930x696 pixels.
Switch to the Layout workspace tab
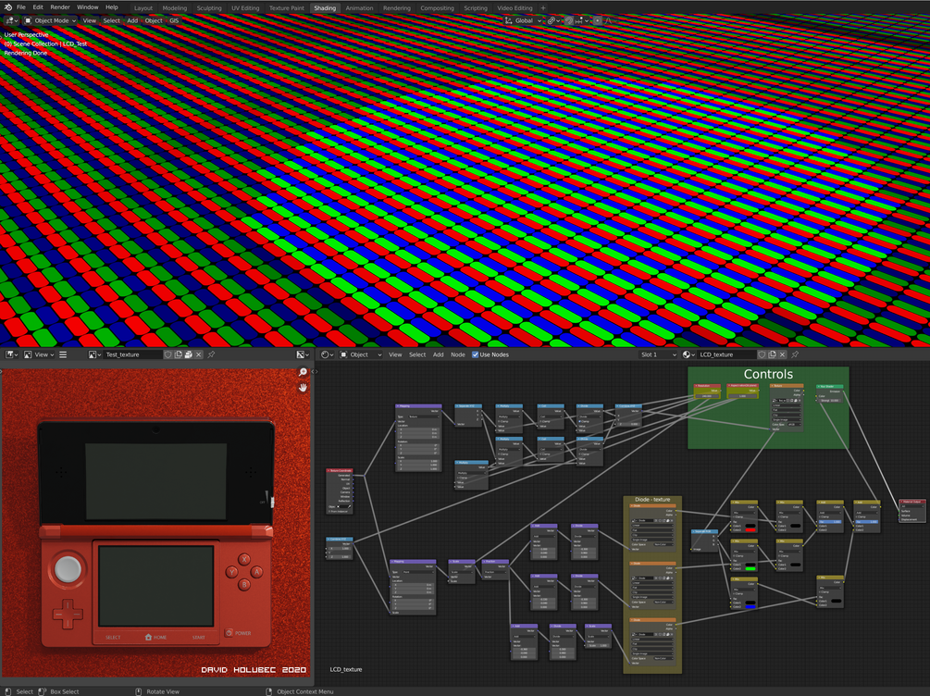point(143,8)
